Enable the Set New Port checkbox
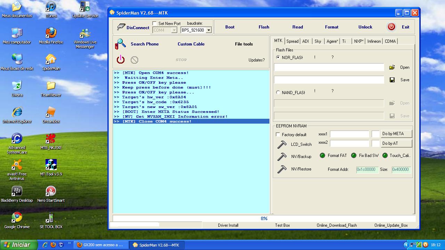This screenshot has height=250, width=445. point(155,24)
